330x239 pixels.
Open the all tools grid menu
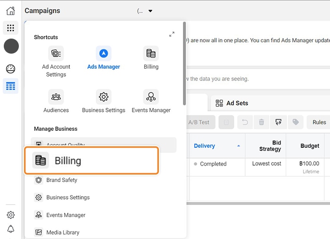[x=10, y=28]
